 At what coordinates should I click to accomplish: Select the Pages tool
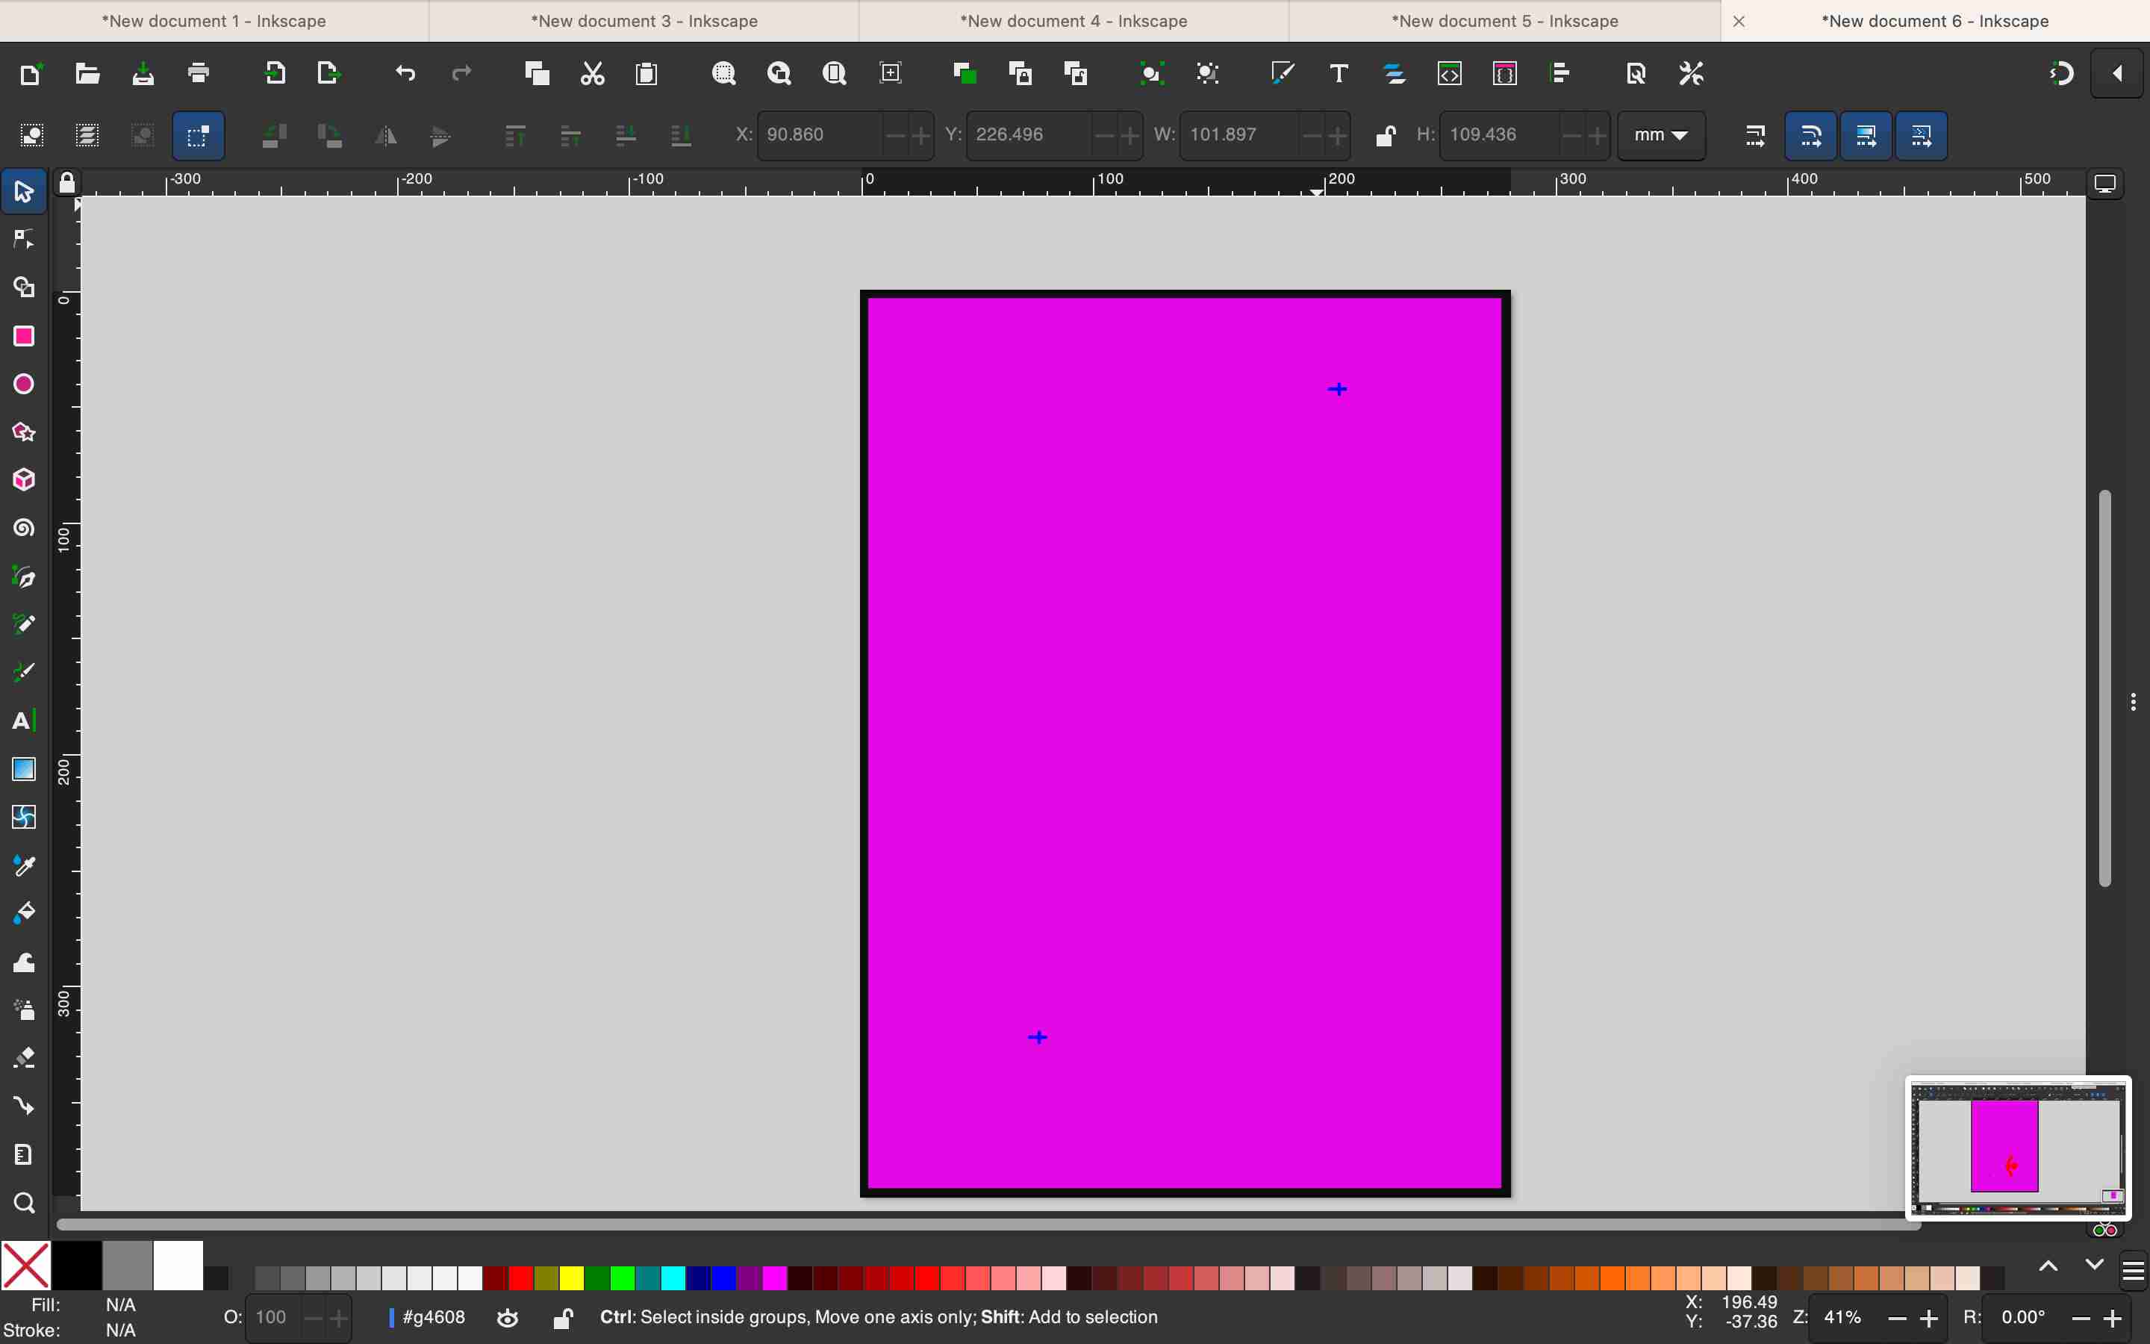coord(24,1154)
